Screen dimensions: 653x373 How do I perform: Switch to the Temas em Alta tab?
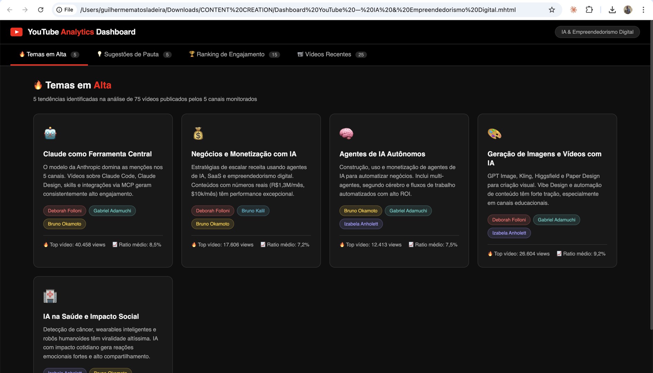(49, 55)
